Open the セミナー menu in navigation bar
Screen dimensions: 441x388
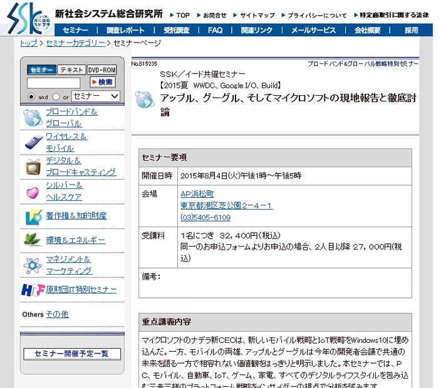click(75, 30)
